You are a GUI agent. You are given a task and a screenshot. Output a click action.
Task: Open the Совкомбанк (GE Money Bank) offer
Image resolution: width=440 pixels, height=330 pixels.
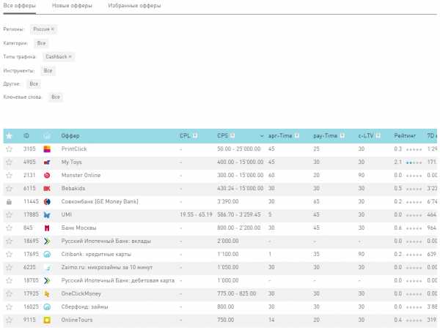[x=100, y=201]
